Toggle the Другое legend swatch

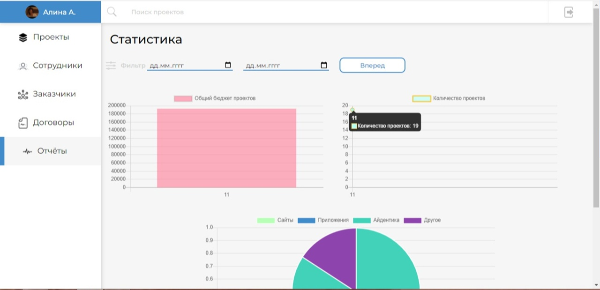click(412, 220)
